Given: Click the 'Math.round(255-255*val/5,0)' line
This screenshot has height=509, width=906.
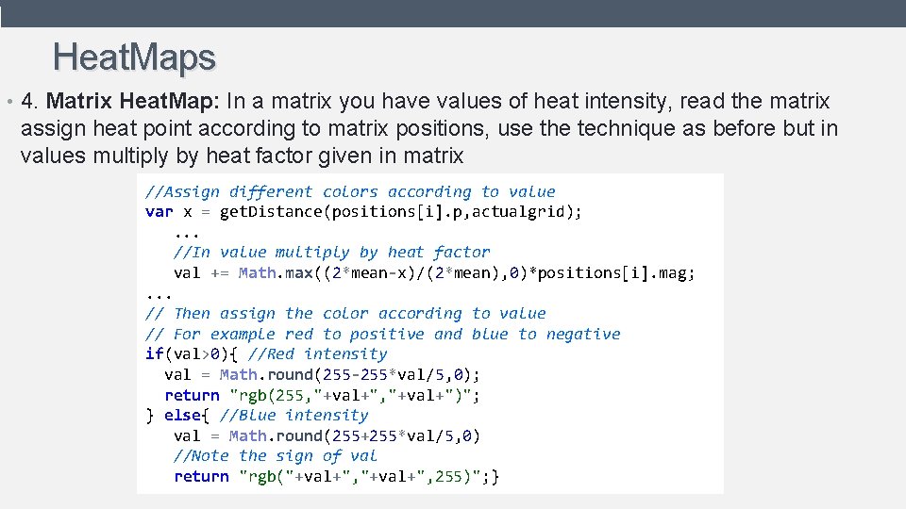Looking at the screenshot, I should pyautogui.click(x=322, y=375).
